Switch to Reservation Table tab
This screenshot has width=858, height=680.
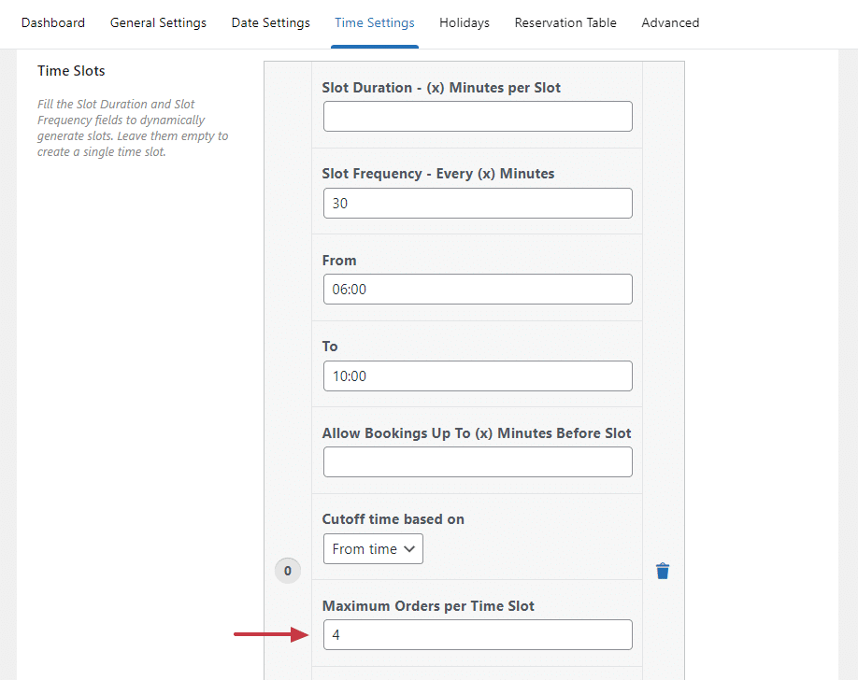pos(565,22)
